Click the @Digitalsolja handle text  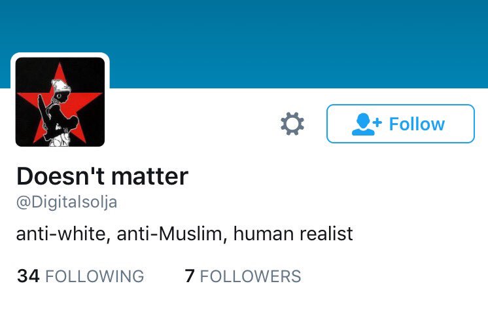(67, 202)
